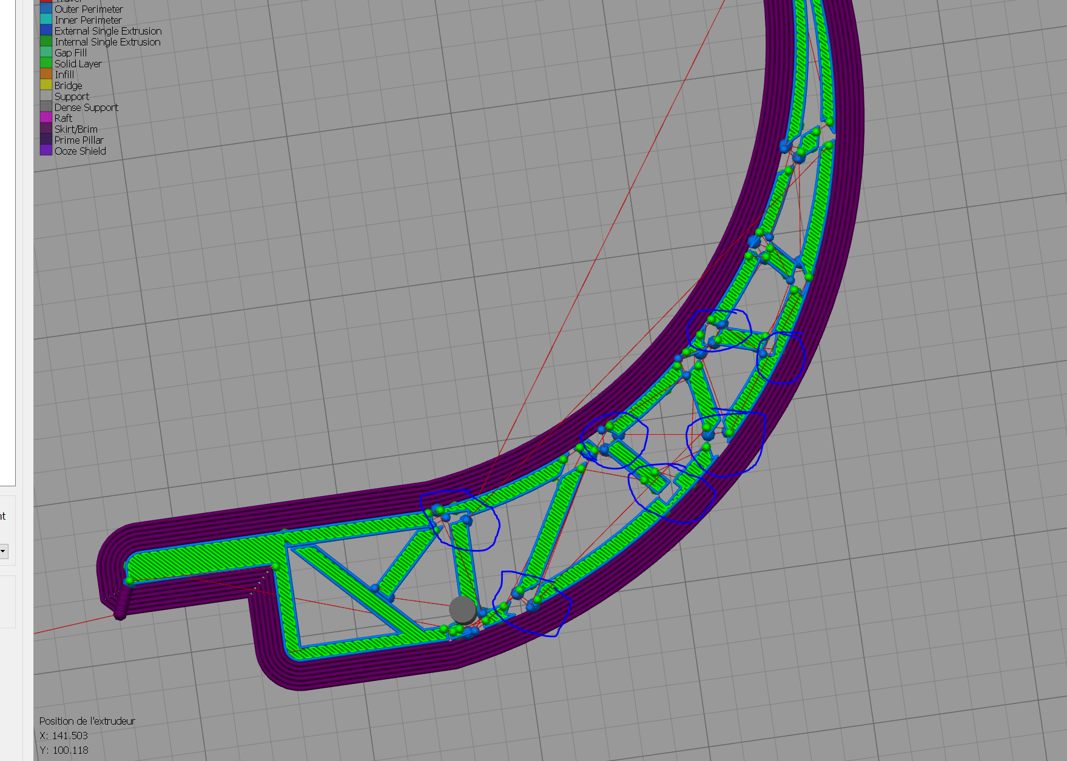Click the "Inner Perimeter" legend label
1067x761 pixels.
[88, 20]
